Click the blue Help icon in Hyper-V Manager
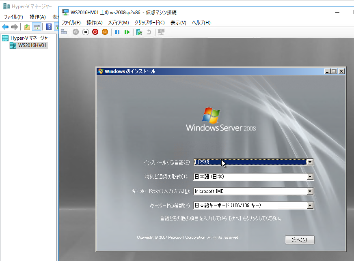 tap(49, 27)
